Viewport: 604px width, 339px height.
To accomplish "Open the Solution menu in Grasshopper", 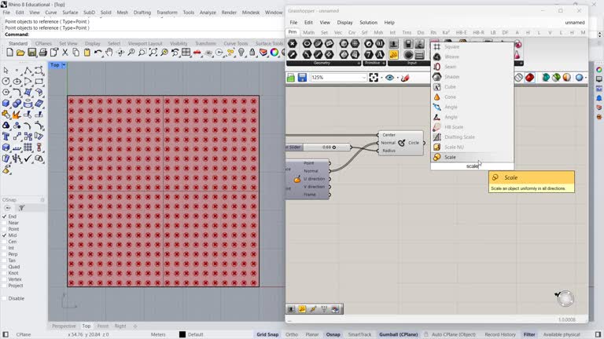I will point(368,23).
